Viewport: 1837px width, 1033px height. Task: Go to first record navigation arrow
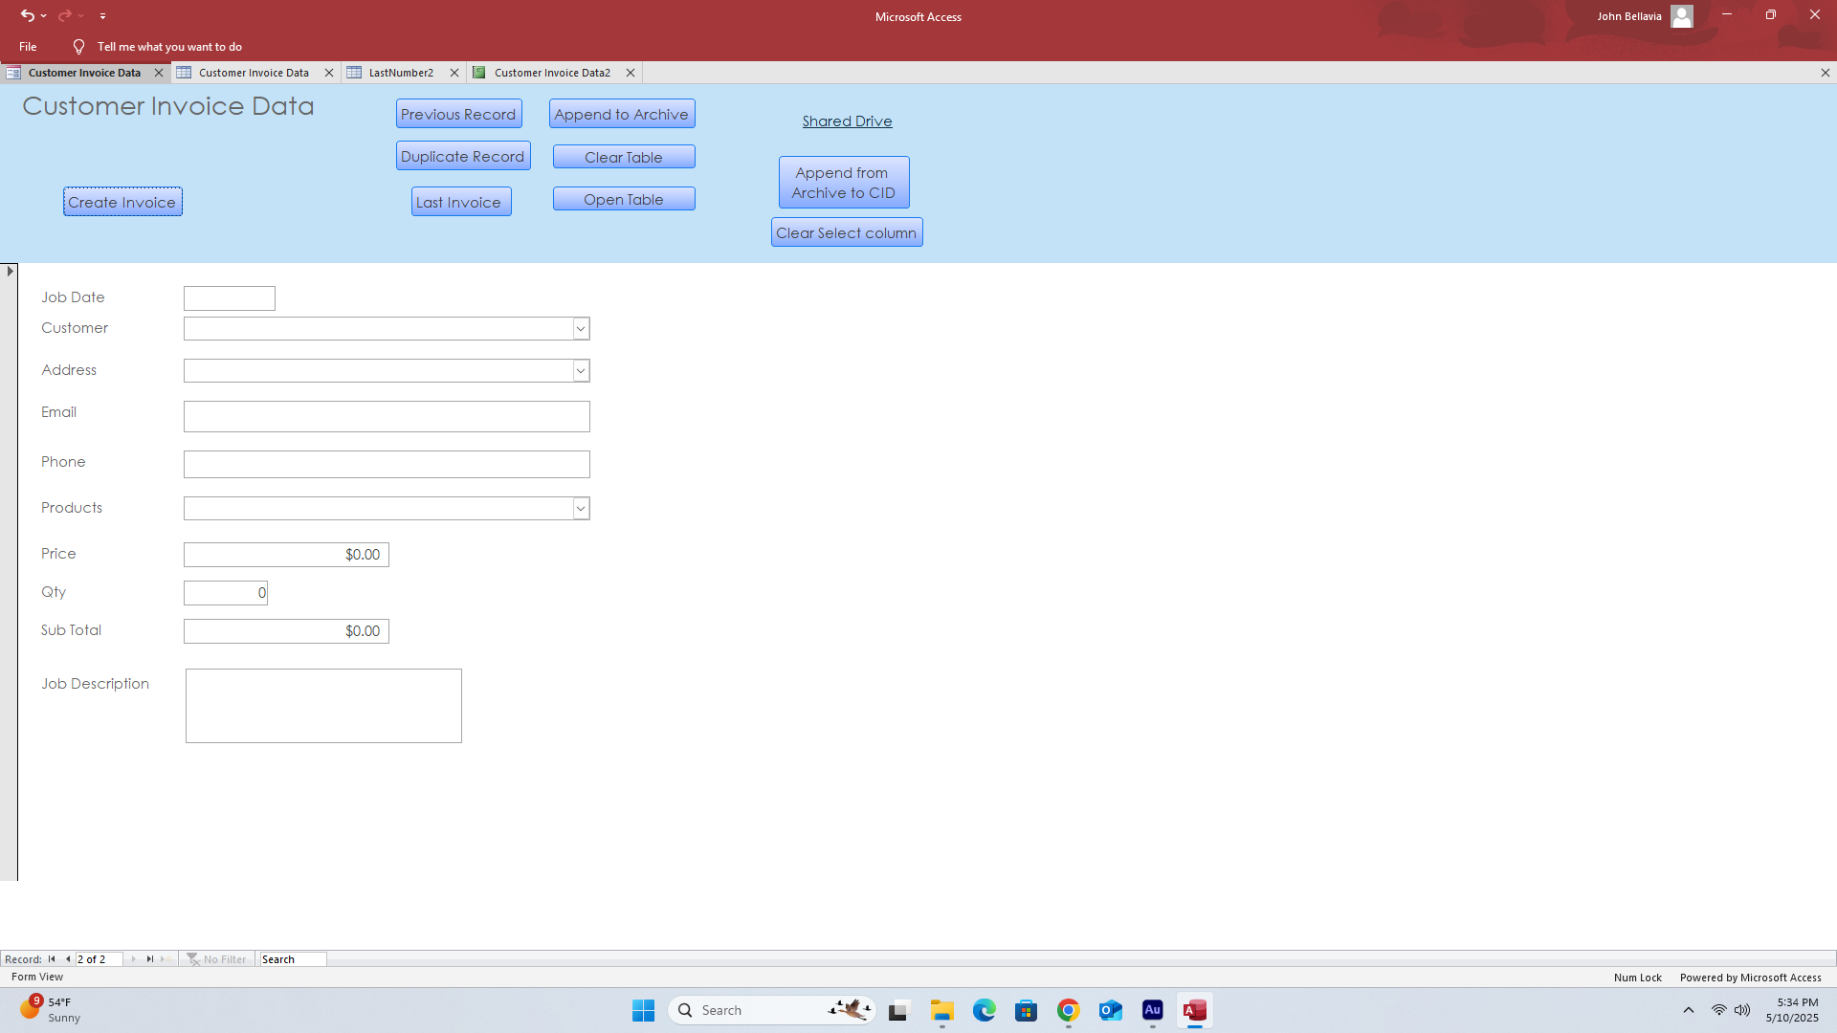tap(52, 959)
